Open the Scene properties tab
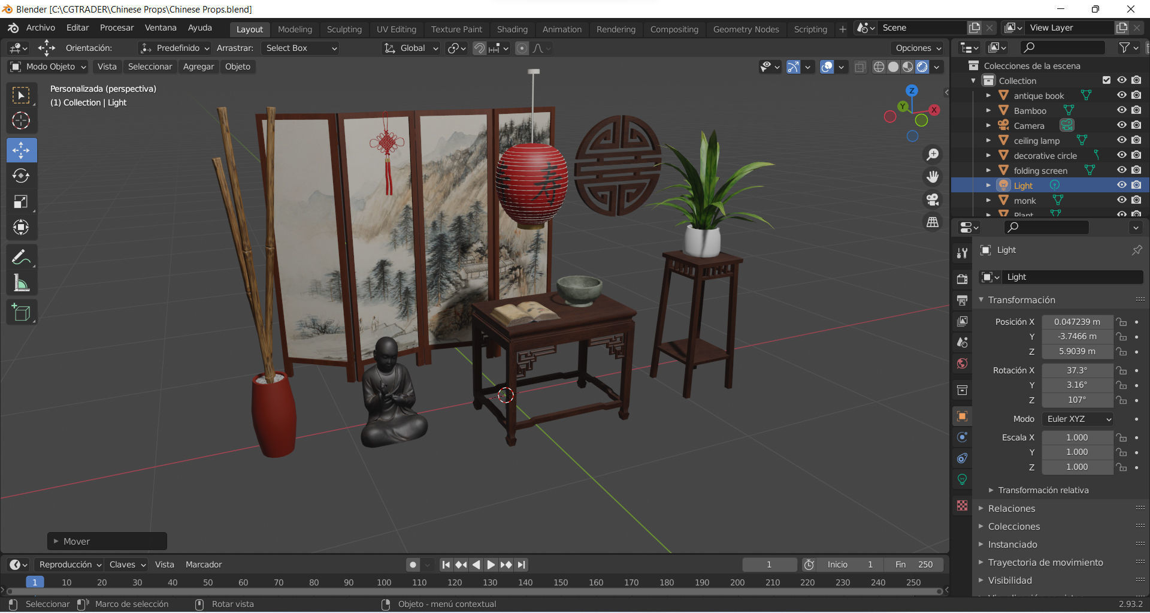Image resolution: width=1150 pixels, height=613 pixels. point(962,342)
